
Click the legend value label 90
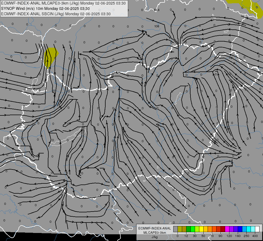220,236
